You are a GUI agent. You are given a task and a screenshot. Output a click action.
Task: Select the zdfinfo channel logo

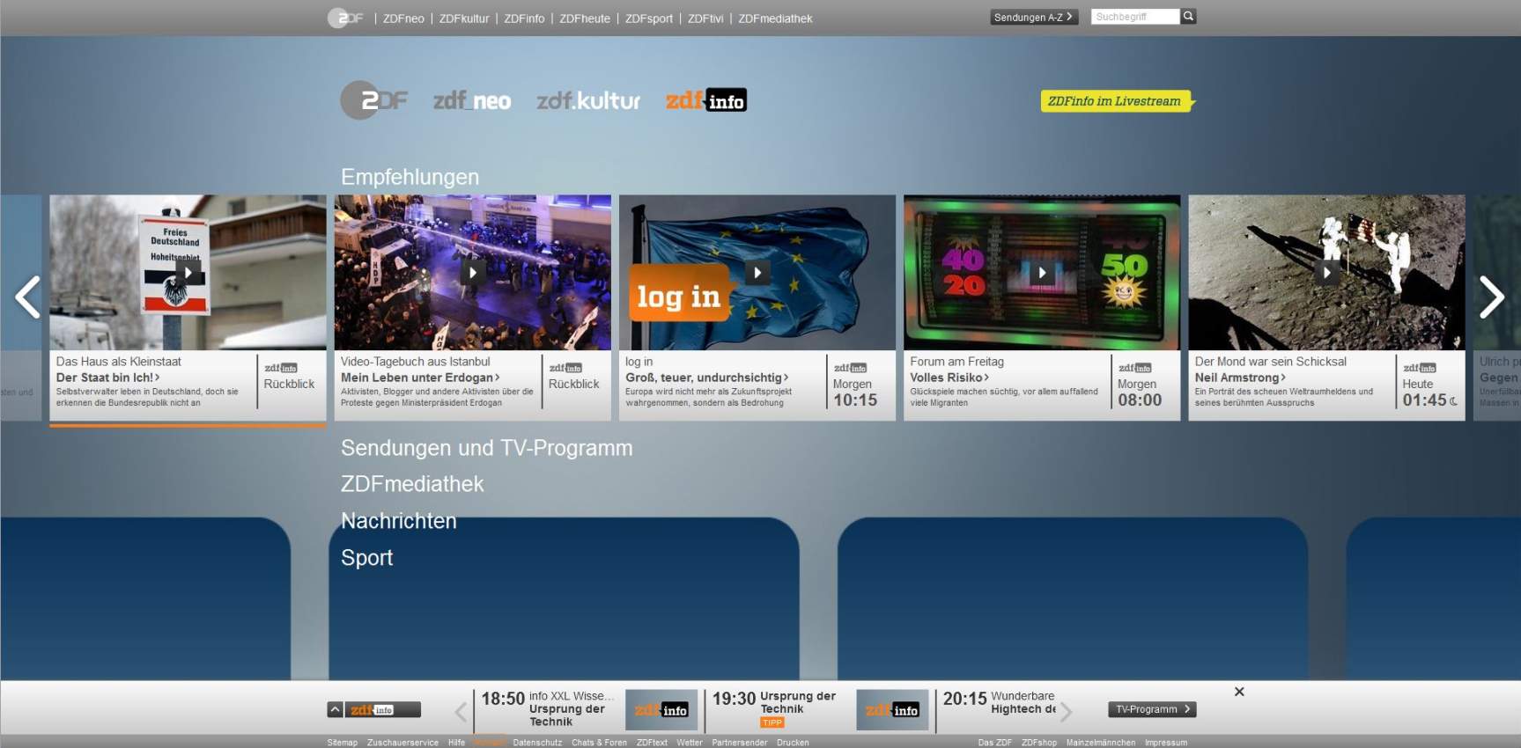[706, 100]
